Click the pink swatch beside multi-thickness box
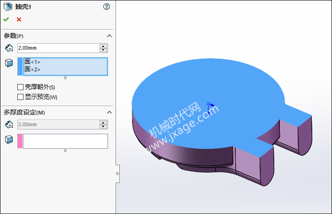332x214 pixels. pyautogui.click(x=20, y=141)
